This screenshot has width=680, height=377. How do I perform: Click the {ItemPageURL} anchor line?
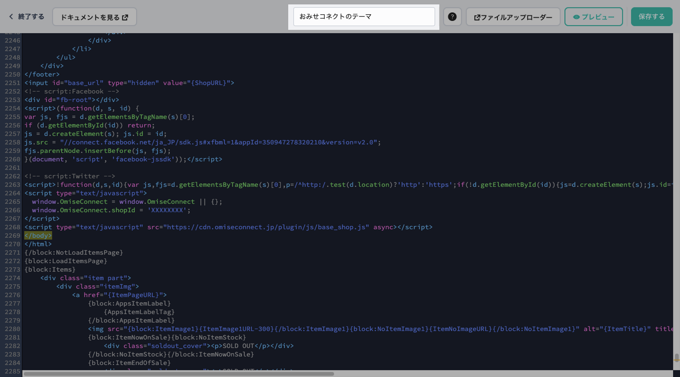point(119,295)
